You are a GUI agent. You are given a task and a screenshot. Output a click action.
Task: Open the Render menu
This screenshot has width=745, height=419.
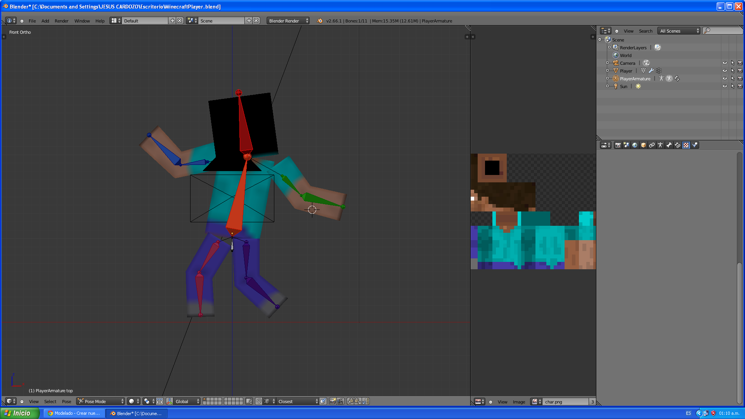click(x=61, y=21)
